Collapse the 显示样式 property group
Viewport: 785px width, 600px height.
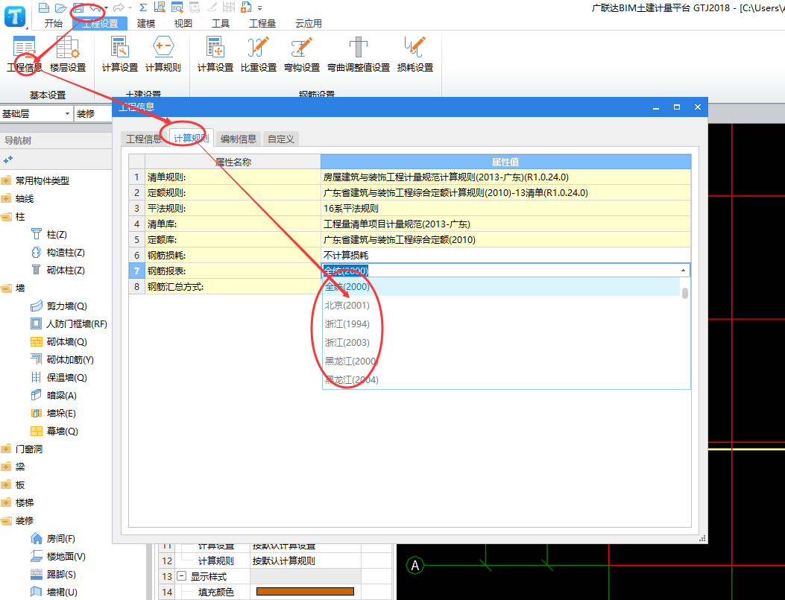pos(182,576)
